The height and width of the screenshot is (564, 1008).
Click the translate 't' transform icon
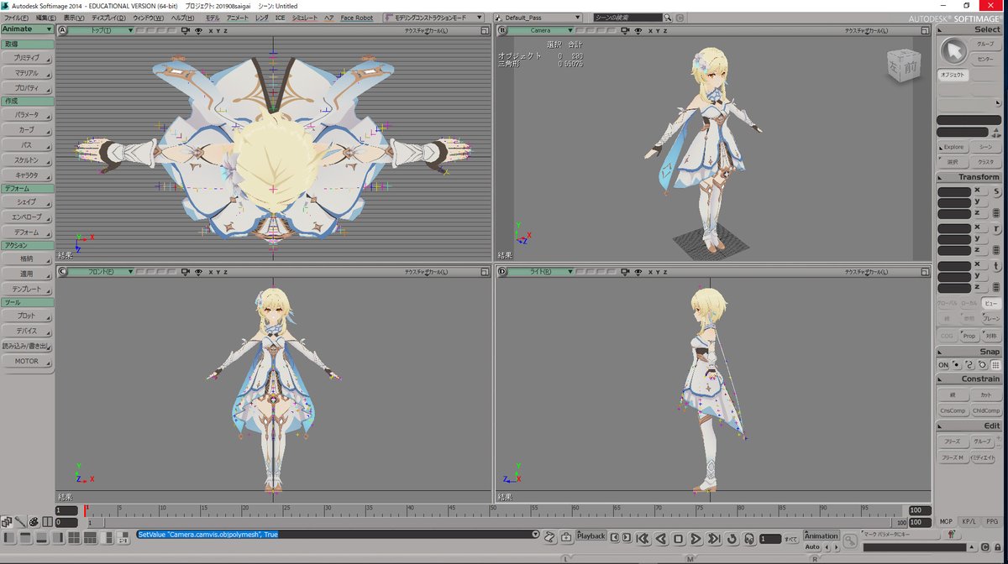(996, 267)
